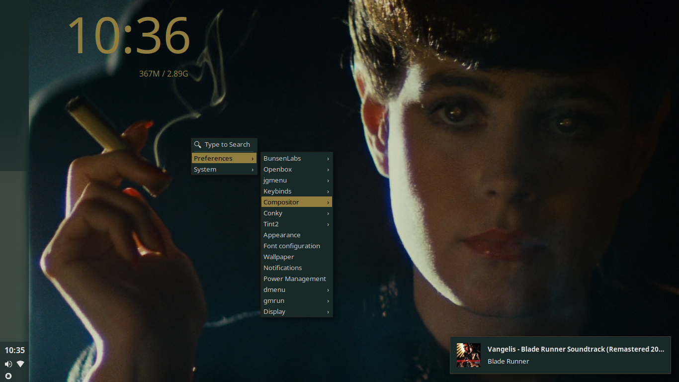
Task: Click the Wi-Fi network tray icon
Action: click(x=20, y=364)
